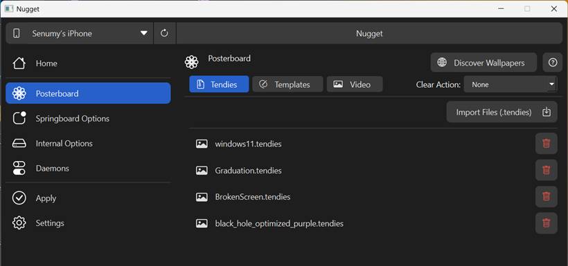The height and width of the screenshot is (266, 568).
Task: Switch to the Tendies tab
Action: point(219,84)
